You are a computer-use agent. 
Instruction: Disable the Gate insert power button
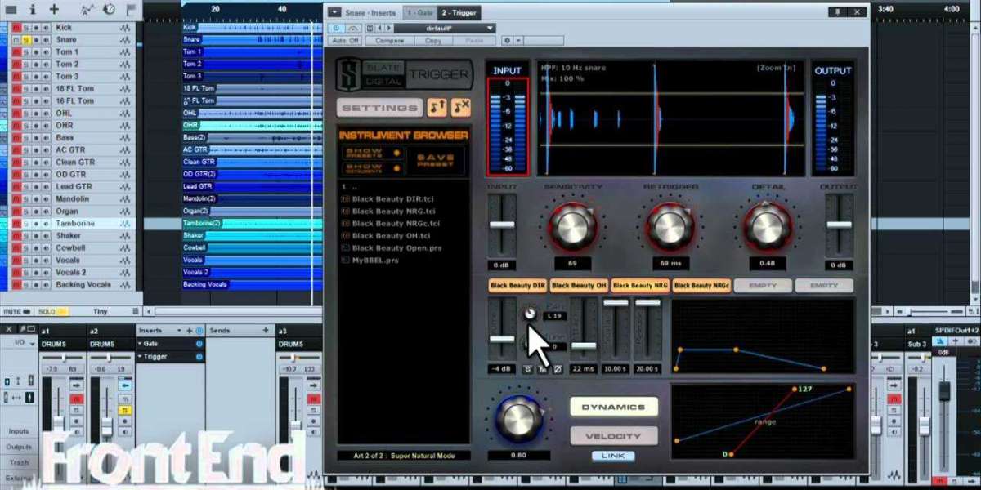[199, 344]
